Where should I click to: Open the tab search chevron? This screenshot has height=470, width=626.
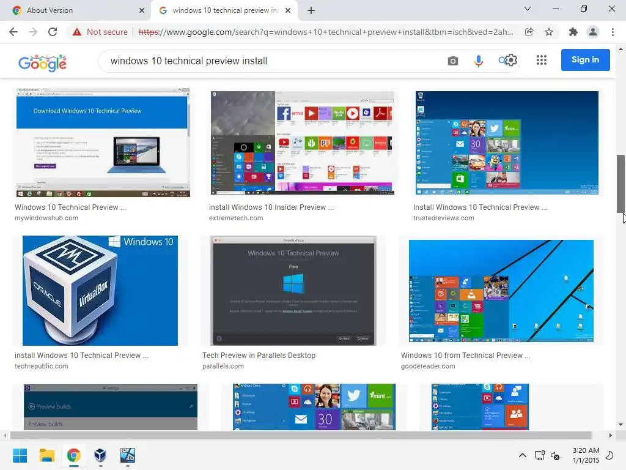point(528,9)
